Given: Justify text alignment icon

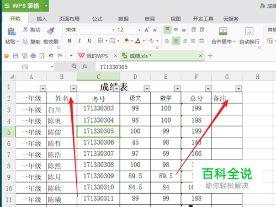Looking at the screenshot, I should tap(193, 41).
